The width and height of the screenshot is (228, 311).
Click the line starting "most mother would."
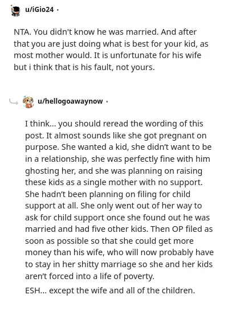pos(107,55)
